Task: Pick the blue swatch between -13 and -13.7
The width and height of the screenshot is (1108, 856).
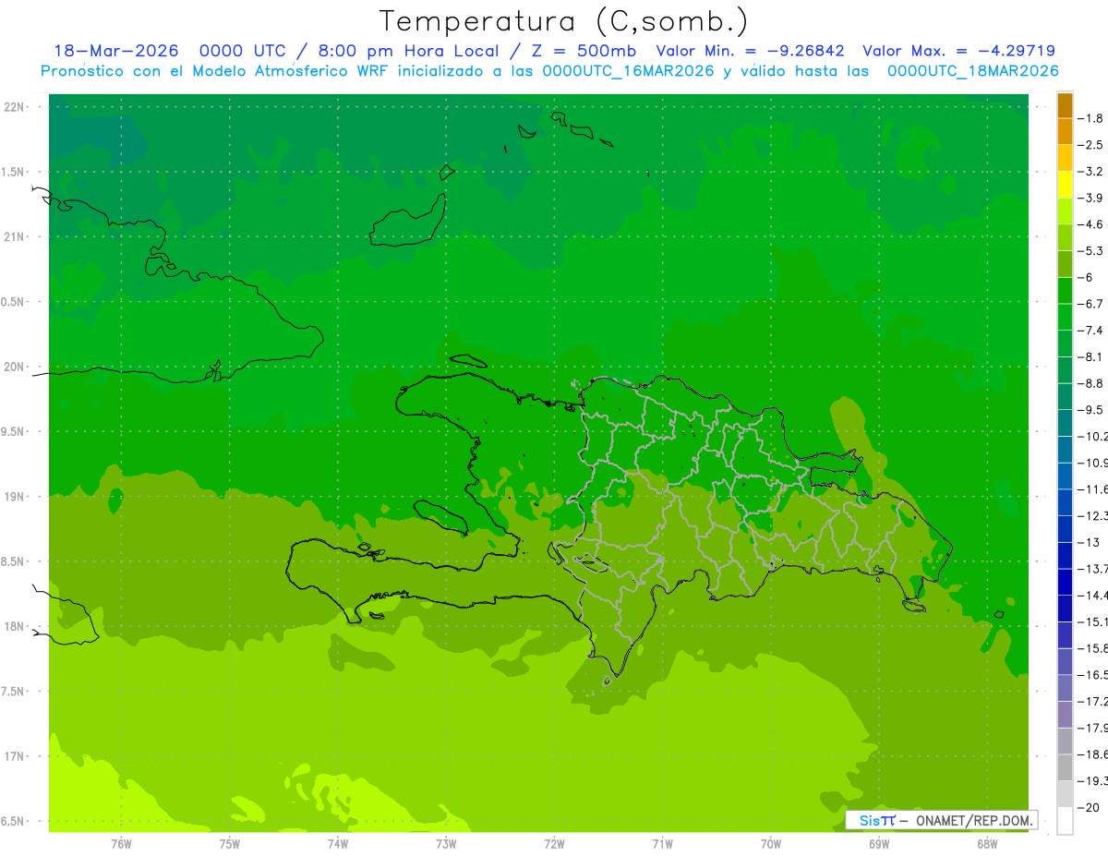Action: click(1065, 556)
